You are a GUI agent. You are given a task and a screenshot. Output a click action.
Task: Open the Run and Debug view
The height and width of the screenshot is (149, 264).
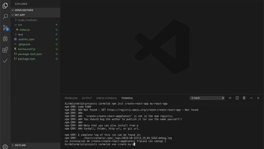pos(5,38)
